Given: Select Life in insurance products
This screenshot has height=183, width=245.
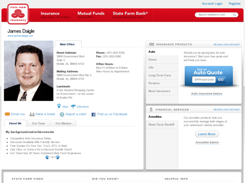Looking at the screenshot, I should click(x=162, y=67).
